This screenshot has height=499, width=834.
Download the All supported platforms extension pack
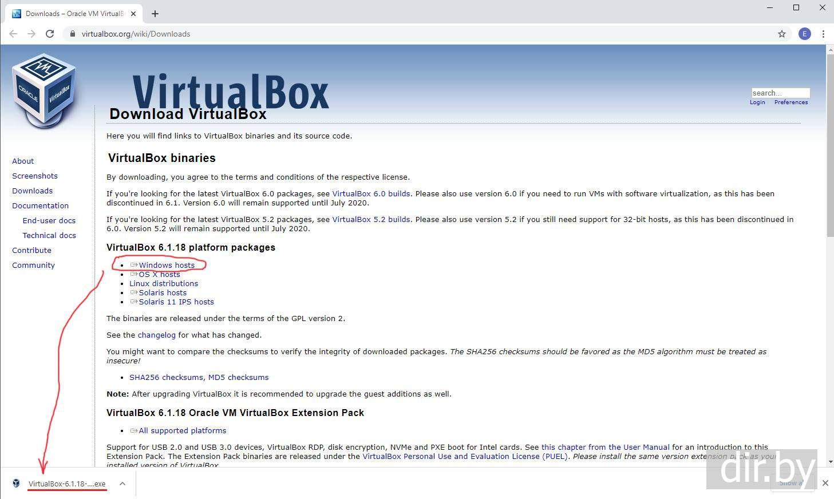183,430
